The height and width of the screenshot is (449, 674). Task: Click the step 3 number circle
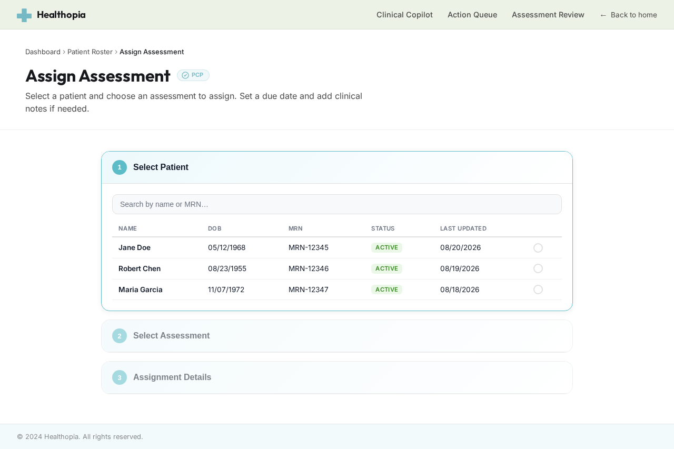coord(120,377)
